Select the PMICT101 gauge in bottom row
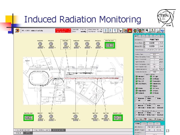The height and width of the screenshot is (135, 180). click(x=106, y=116)
